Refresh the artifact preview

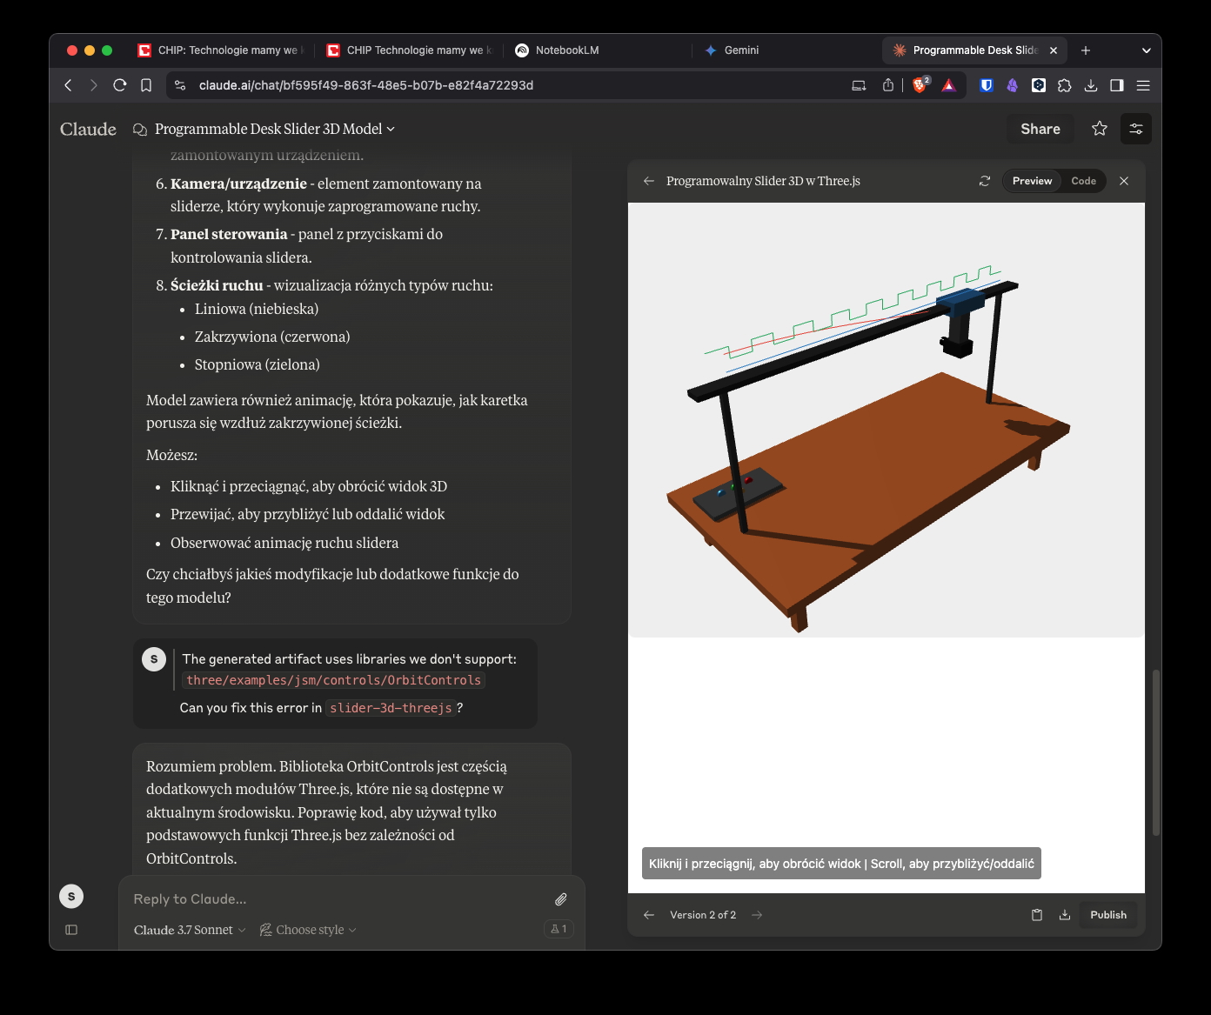coord(985,181)
